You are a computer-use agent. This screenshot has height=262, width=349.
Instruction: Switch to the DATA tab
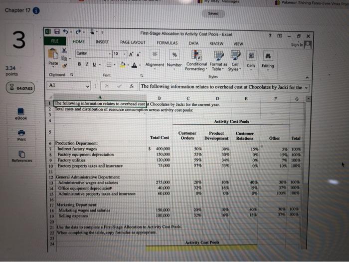193,43
